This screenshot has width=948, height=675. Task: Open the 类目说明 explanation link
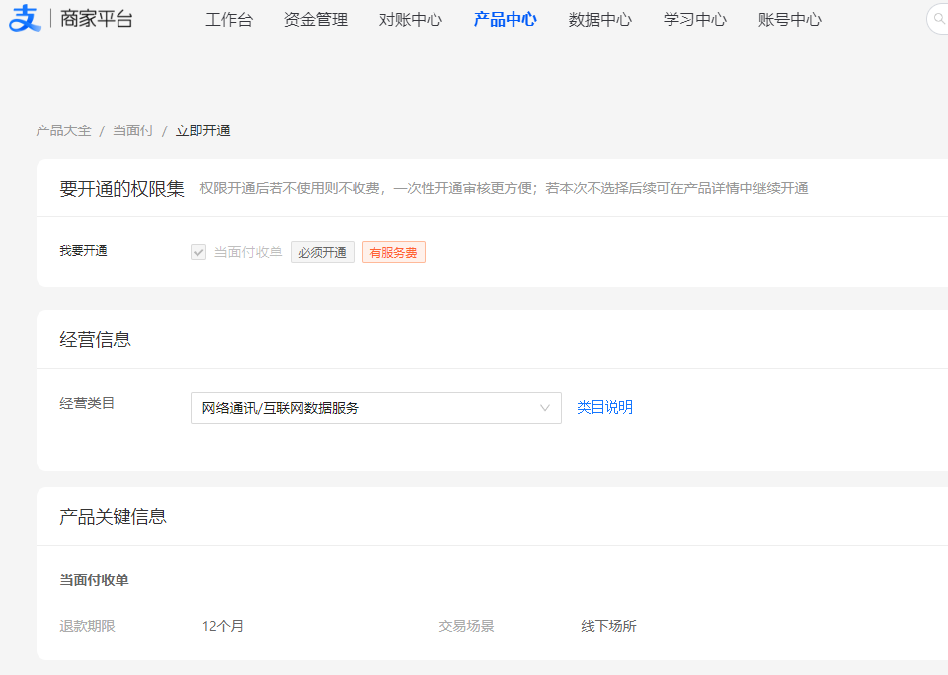tap(604, 407)
